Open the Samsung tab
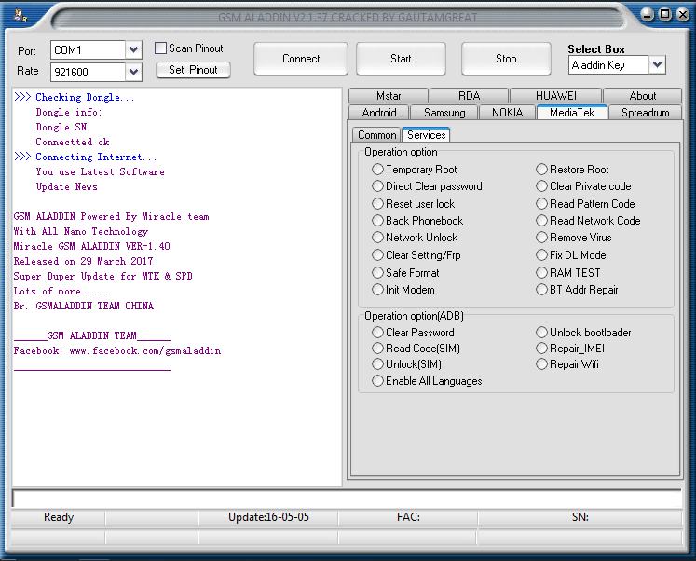Screen dimensions: 696x561 pyautogui.click(x=444, y=113)
